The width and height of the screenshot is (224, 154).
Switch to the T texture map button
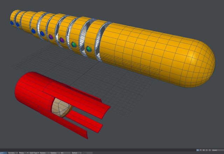point(201,150)
